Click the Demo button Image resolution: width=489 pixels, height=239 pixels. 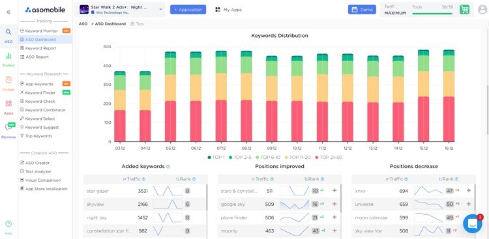(362, 10)
